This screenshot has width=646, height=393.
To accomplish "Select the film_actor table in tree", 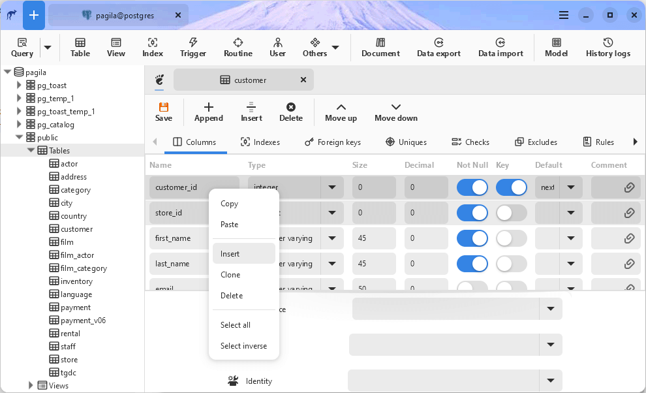I will pos(77,255).
